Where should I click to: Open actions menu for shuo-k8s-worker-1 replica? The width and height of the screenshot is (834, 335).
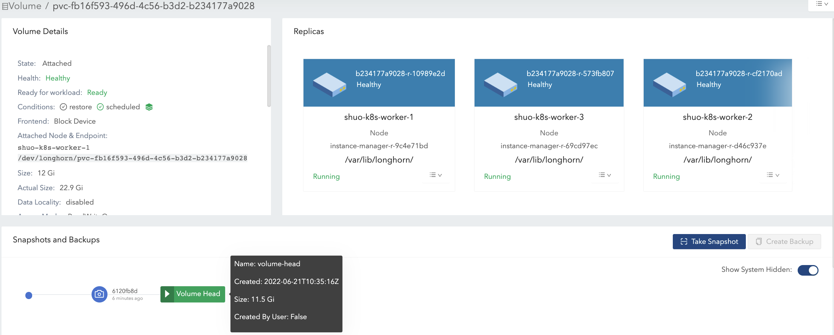coord(436,175)
